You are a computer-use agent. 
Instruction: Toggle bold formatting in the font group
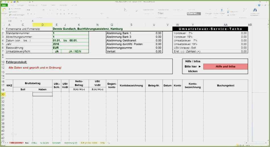[28, 14]
